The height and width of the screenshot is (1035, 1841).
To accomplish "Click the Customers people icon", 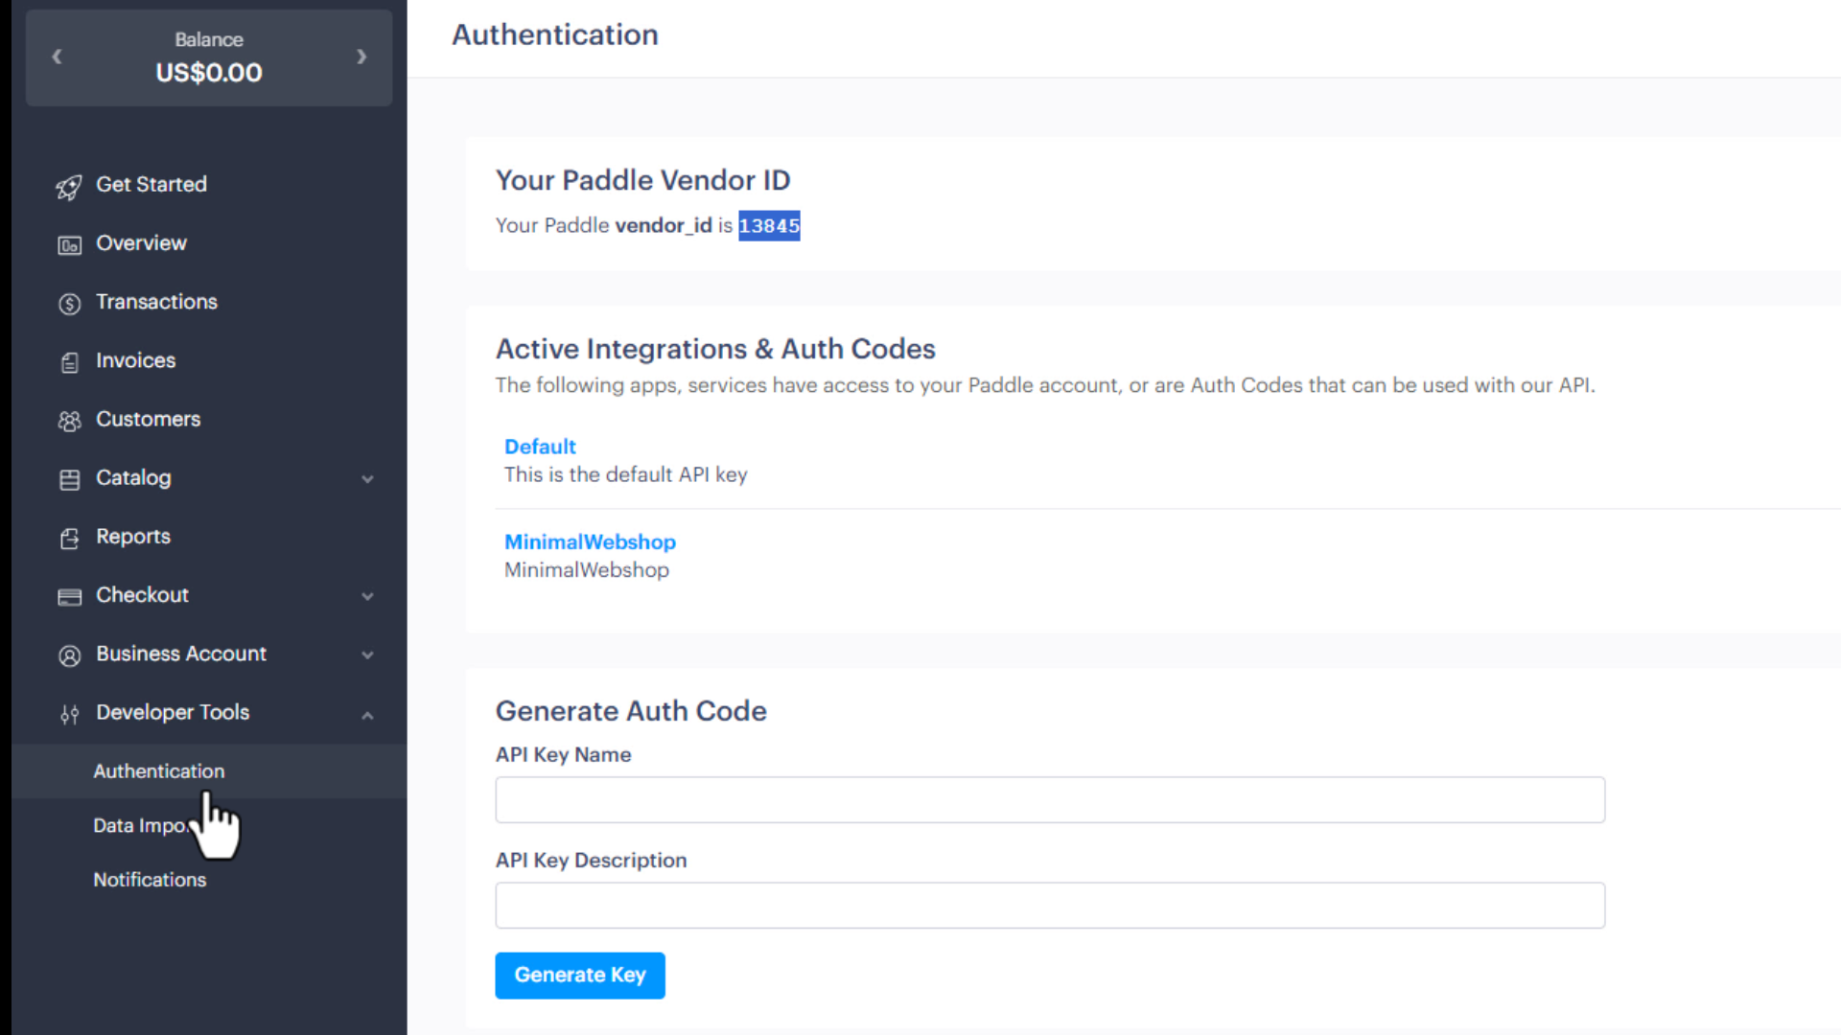I will (69, 421).
